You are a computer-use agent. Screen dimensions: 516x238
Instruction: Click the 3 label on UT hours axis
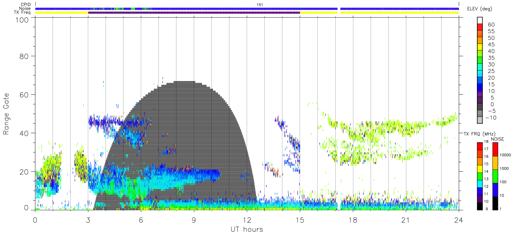click(88, 220)
